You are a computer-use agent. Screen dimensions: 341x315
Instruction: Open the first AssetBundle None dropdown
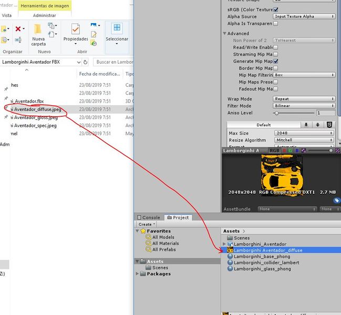(x=287, y=209)
